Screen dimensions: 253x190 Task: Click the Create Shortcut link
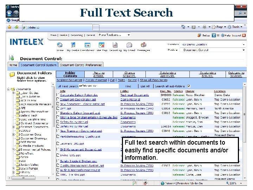click(96, 80)
